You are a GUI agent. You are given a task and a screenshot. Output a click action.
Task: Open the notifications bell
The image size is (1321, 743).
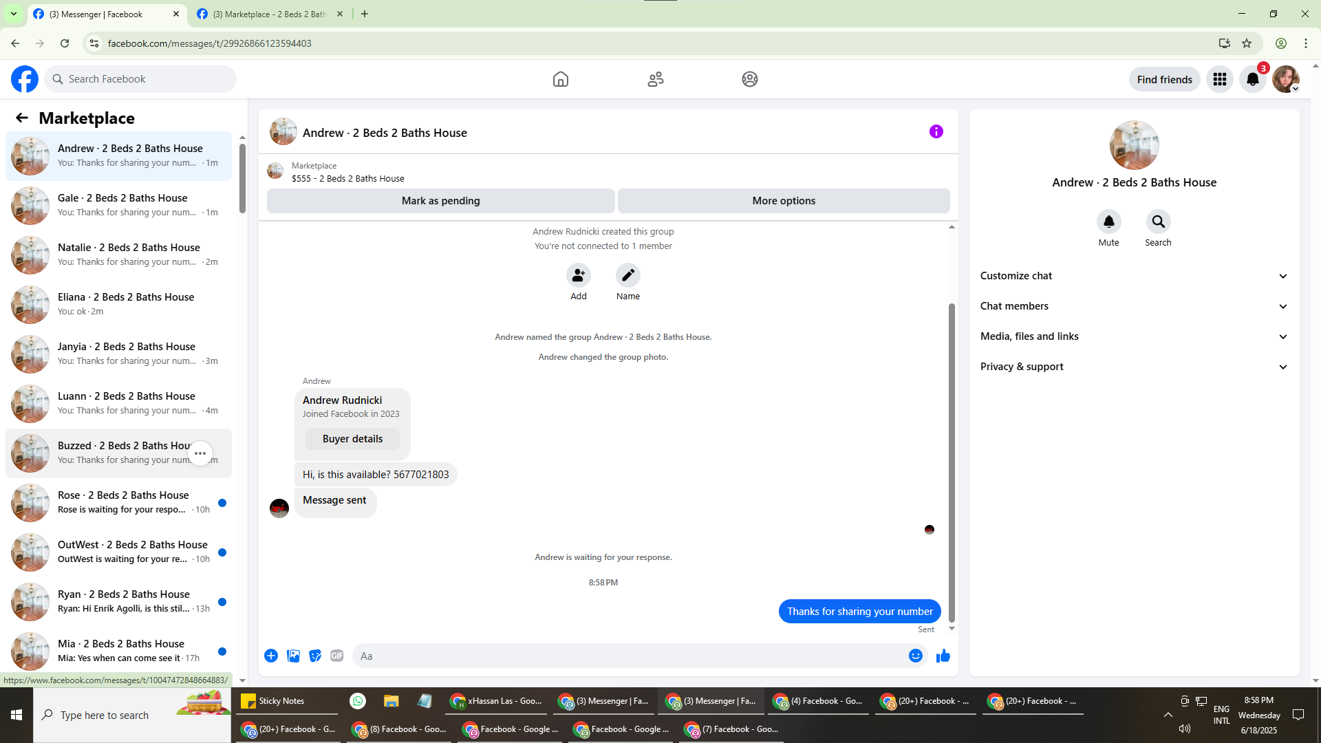click(1253, 79)
